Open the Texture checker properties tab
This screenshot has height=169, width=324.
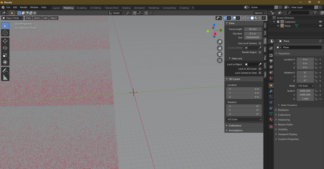(271, 127)
